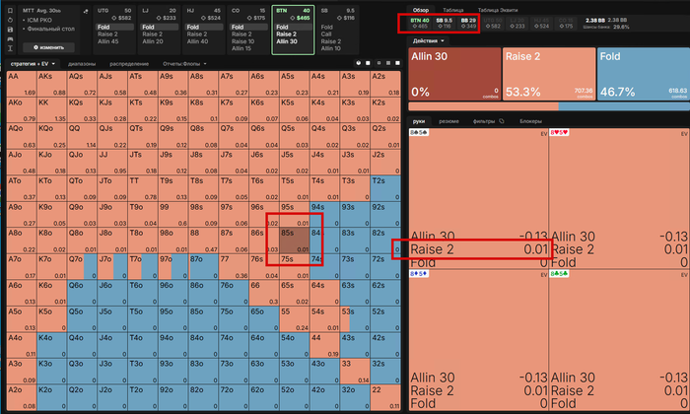Click the AA cell in the hand matrix
The height and width of the screenshot is (414, 690).
point(22,84)
